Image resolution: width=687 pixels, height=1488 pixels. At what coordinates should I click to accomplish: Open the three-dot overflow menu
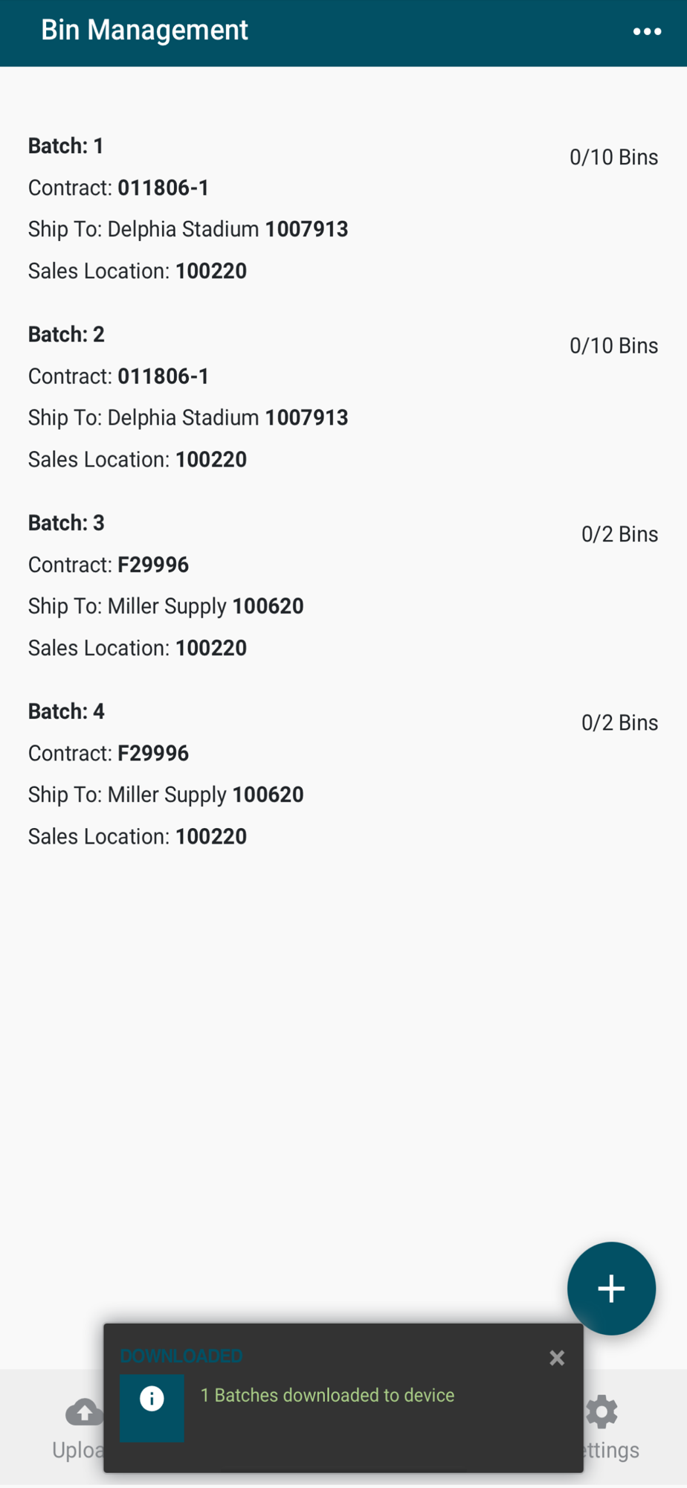(647, 31)
